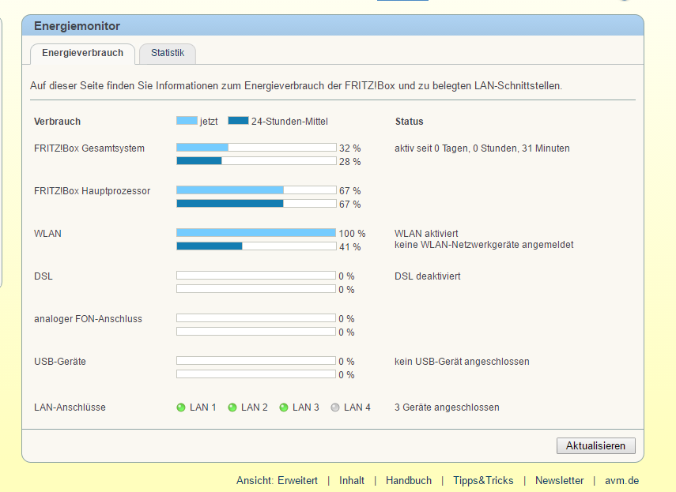Open the Inhalt footer link

[351, 480]
